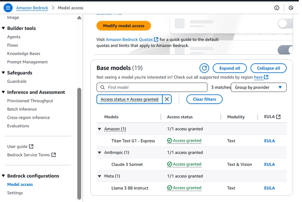This screenshot has width=302, height=202.
Task: Click green check icon for Titan Text G1
Action: pyautogui.click(x=169, y=141)
